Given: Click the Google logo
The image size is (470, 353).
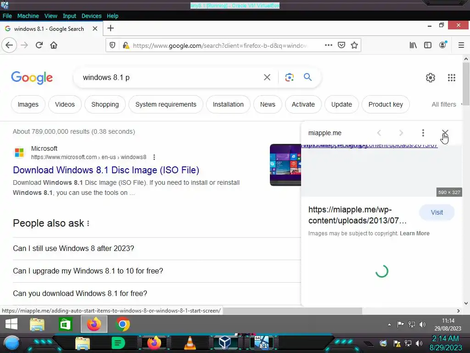Looking at the screenshot, I should pos(32,78).
